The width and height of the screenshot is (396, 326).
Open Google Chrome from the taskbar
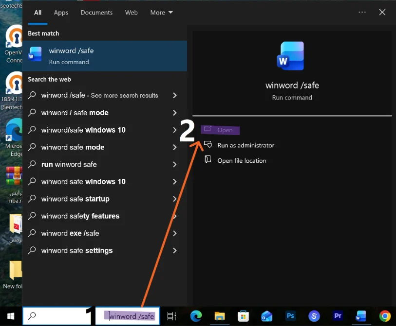point(385,316)
